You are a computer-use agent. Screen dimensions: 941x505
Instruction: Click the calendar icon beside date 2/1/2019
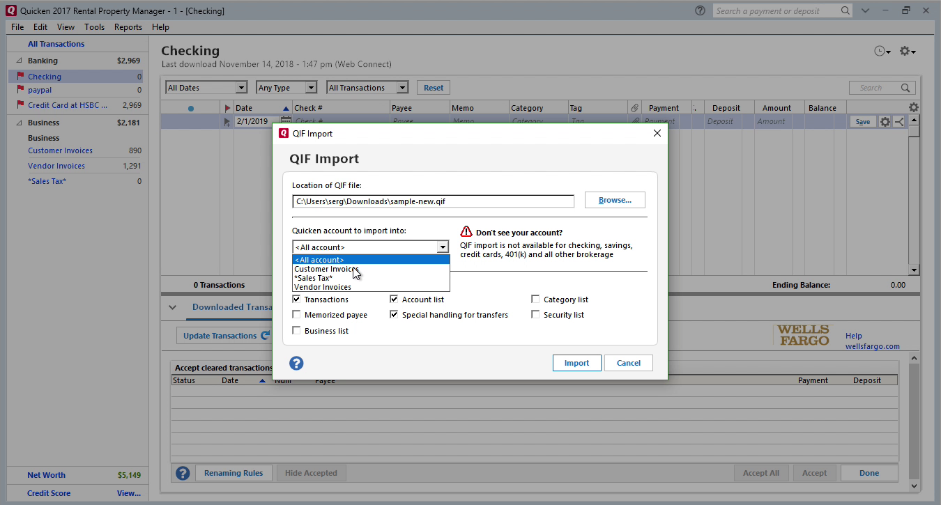[285, 121]
